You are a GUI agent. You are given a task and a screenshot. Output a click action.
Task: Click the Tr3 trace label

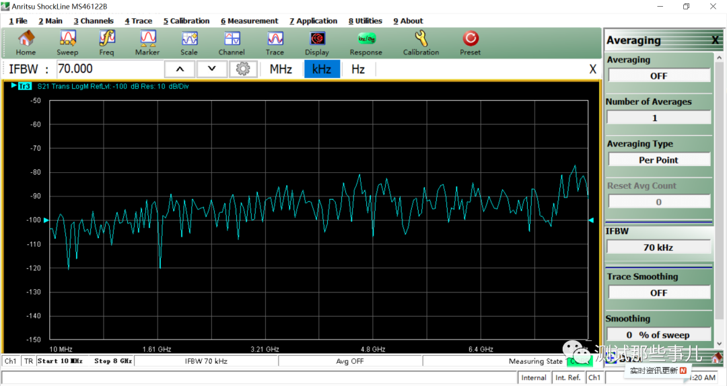[25, 86]
